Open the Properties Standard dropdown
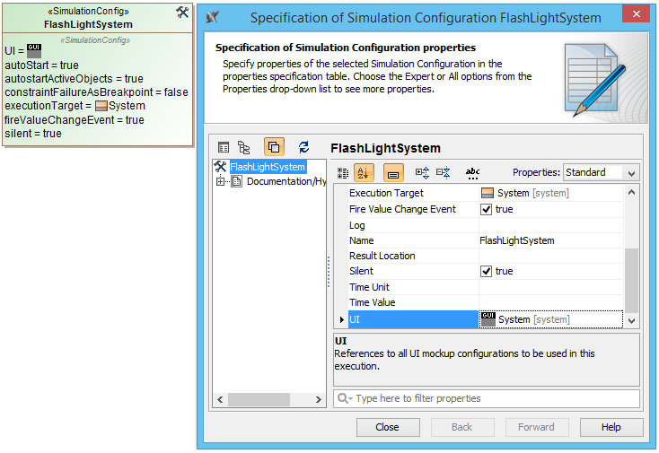This screenshot has height=453, width=659. coord(600,172)
